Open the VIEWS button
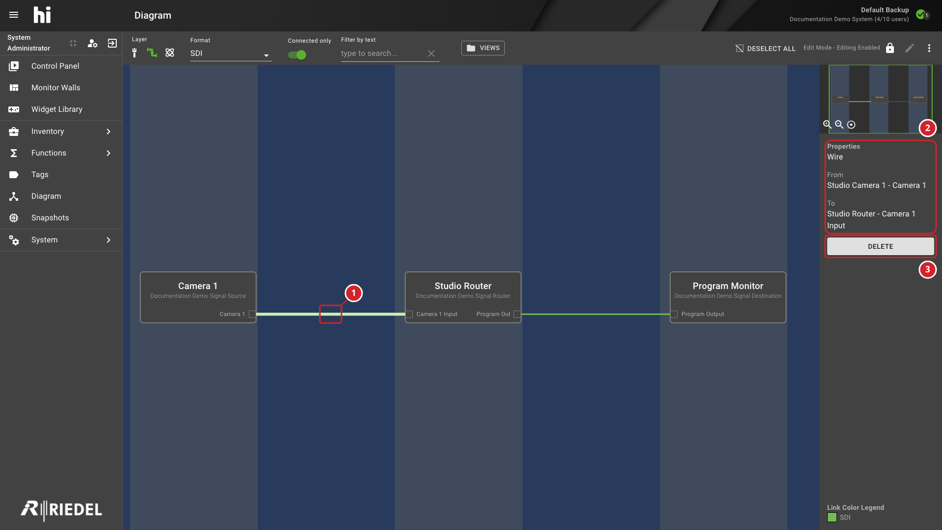The image size is (942, 530). [483, 48]
